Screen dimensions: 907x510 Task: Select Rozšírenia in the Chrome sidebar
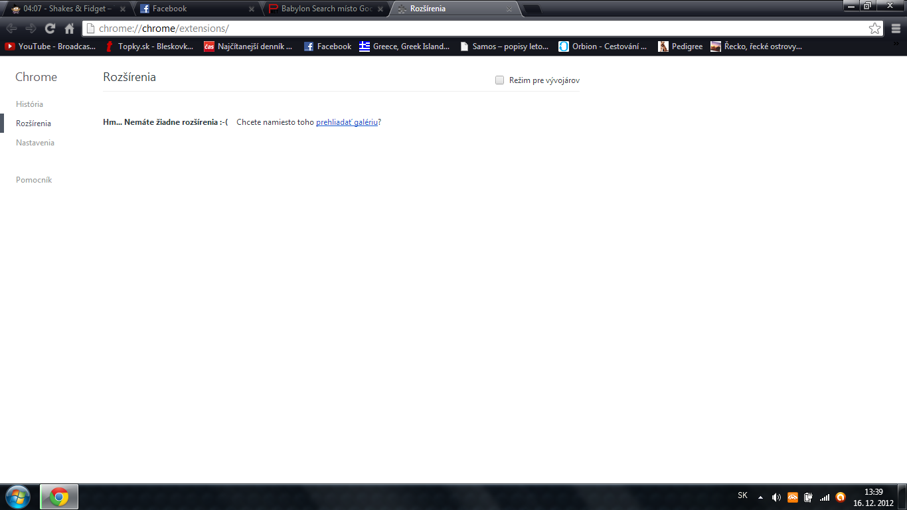pyautogui.click(x=33, y=124)
